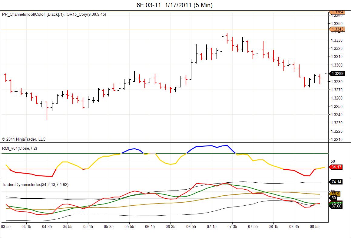This screenshot has height=238, width=351.
Task: Click the 05:55 time axis label
Action: click(x=129, y=227)
